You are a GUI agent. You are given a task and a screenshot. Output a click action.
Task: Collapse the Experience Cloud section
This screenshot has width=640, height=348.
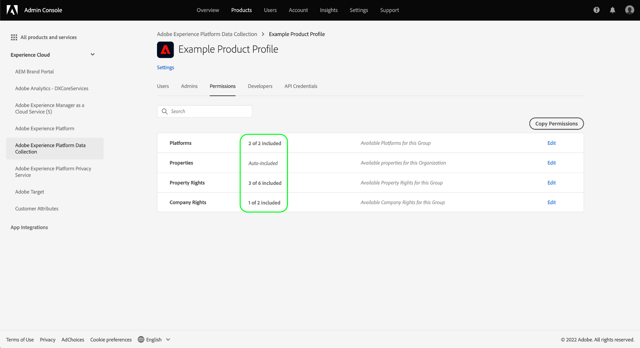pos(93,54)
